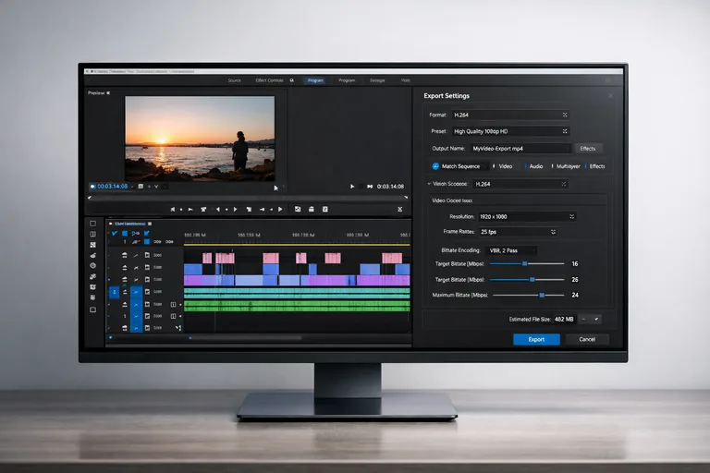Click the lock icon on pink clips track

click(125, 255)
